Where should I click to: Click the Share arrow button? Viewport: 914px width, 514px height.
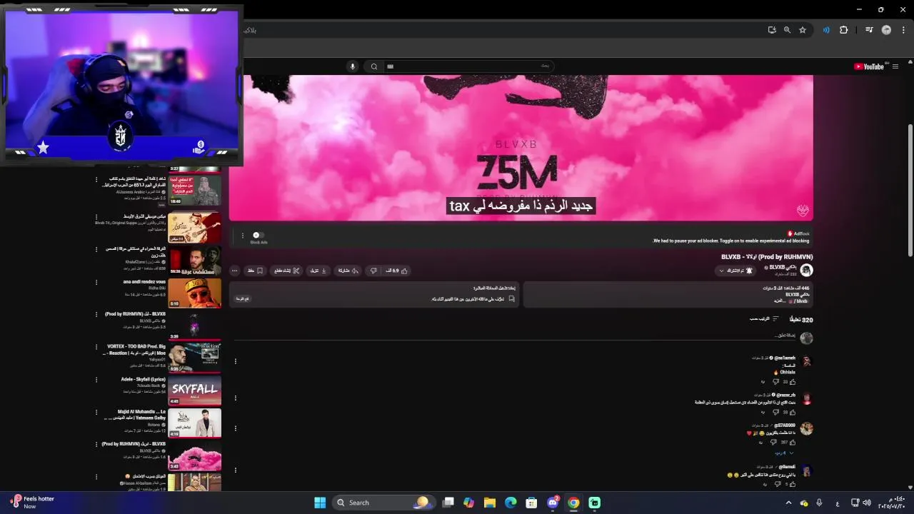tap(348, 271)
